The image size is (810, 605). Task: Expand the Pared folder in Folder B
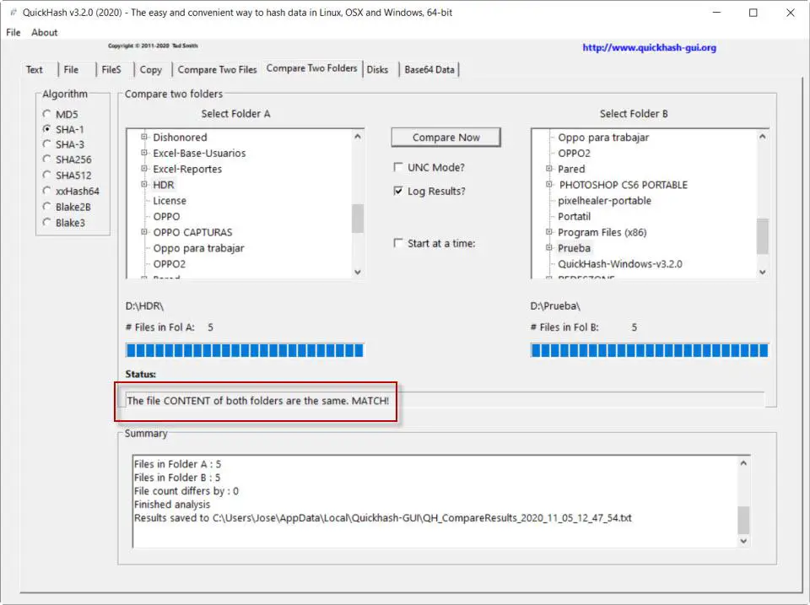tap(549, 169)
